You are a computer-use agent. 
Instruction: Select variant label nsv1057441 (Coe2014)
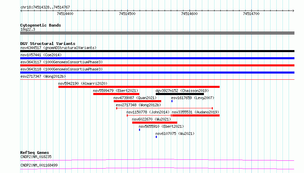(41, 55)
